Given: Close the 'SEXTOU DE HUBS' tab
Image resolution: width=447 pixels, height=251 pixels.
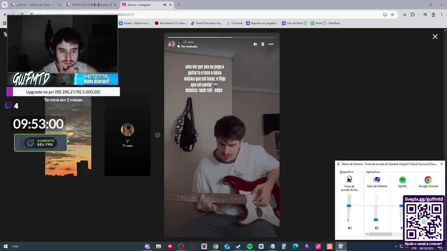Looking at the screenshot, I should [115, 5].
